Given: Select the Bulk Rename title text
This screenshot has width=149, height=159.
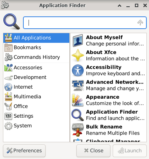Looking at the screenshot, I should pyautogui.click(x=104, y=127).
